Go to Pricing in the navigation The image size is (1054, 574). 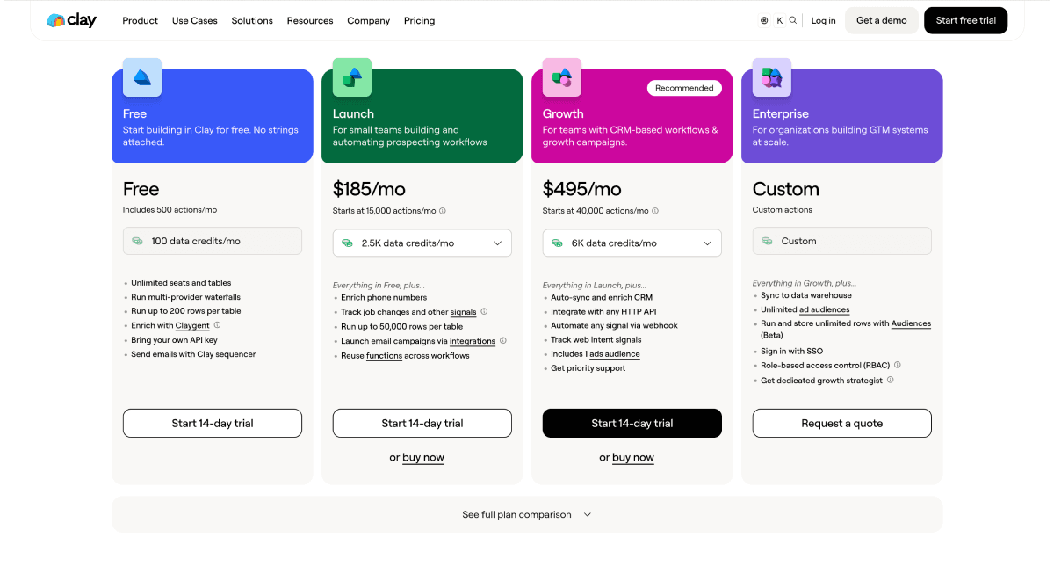tap(420, 20)
